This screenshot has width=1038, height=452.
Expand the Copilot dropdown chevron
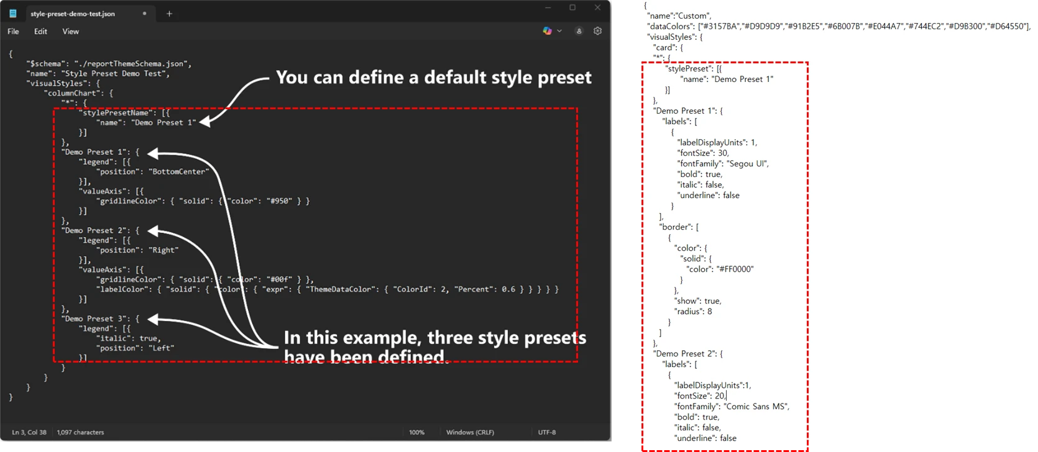click(x=559, y=31)
